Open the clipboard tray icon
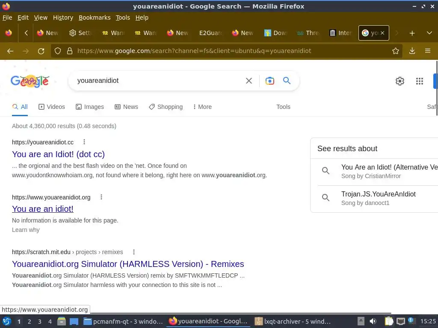Image resolution: width=438 pixels, height=328 pixels. pyautogui.click(x=389, y=321)
